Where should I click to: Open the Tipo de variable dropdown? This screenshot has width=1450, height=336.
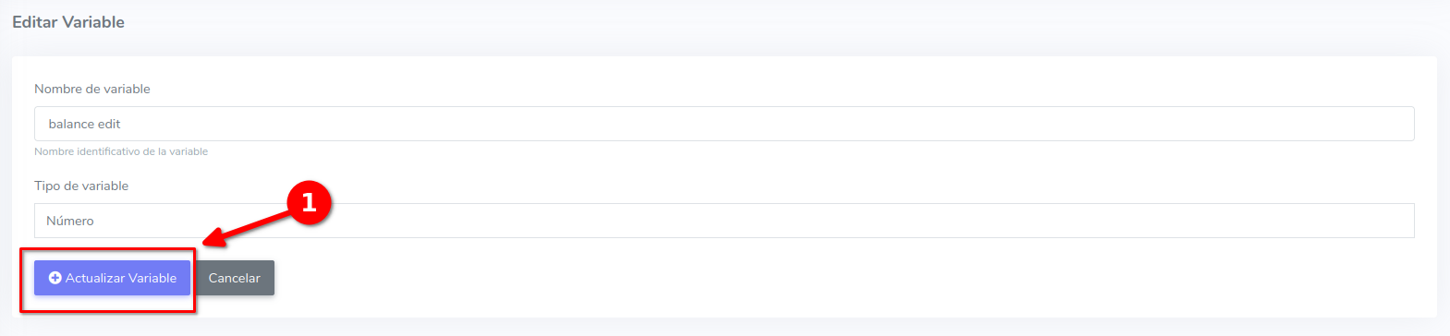click(724, 221)
